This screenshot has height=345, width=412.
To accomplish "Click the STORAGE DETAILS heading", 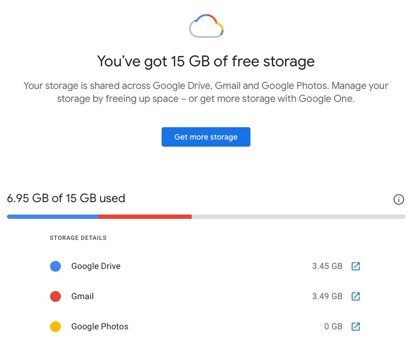I will pyautogui.click(x=78, y=238).
